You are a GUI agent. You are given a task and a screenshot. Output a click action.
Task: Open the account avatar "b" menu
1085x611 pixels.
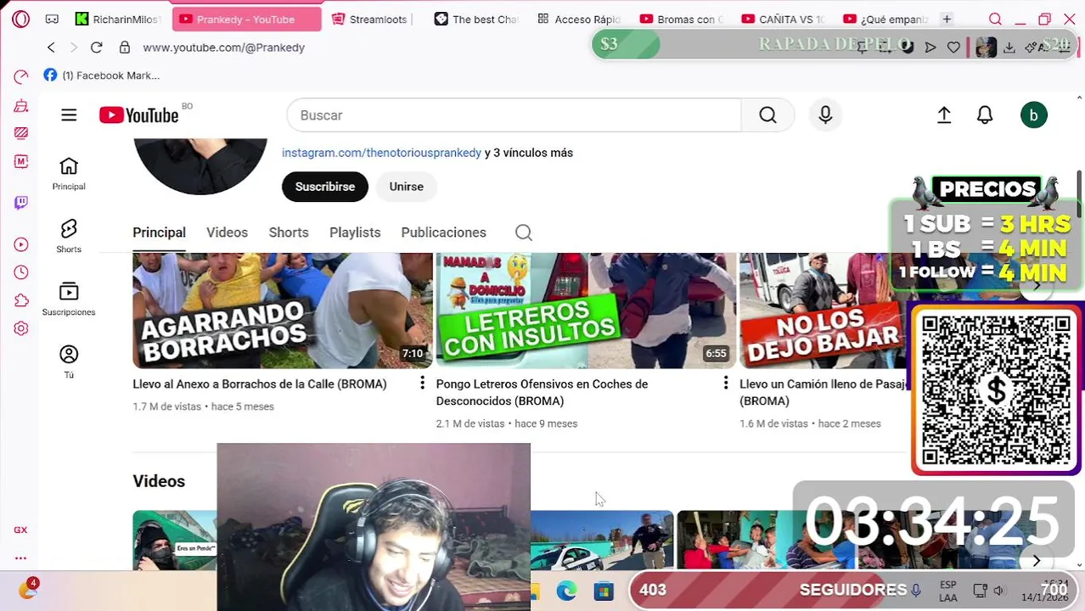(x=1033, y=115)
